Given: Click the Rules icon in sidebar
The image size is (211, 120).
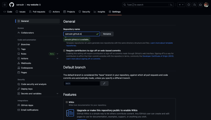Looking at the screenshot, I should pyautogui.click(x=19, y=54).
